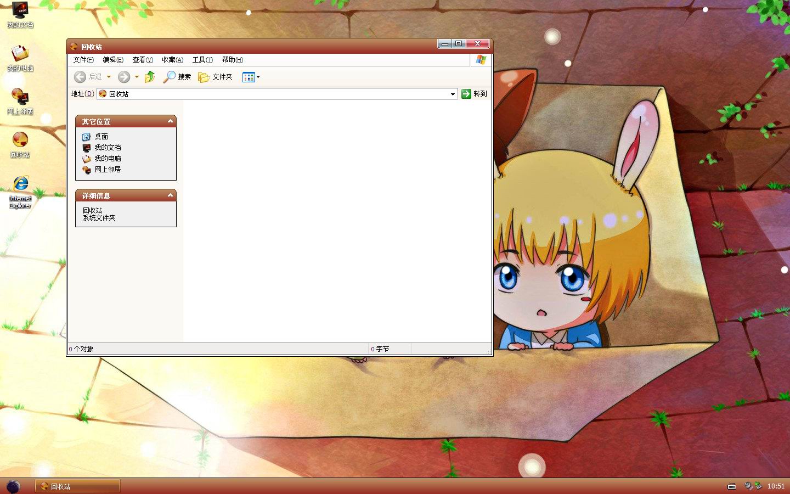Click '0 个对象' status bar text
Image resolution: width=790 pixels, height=494 pixels.
tap(81, 349)
